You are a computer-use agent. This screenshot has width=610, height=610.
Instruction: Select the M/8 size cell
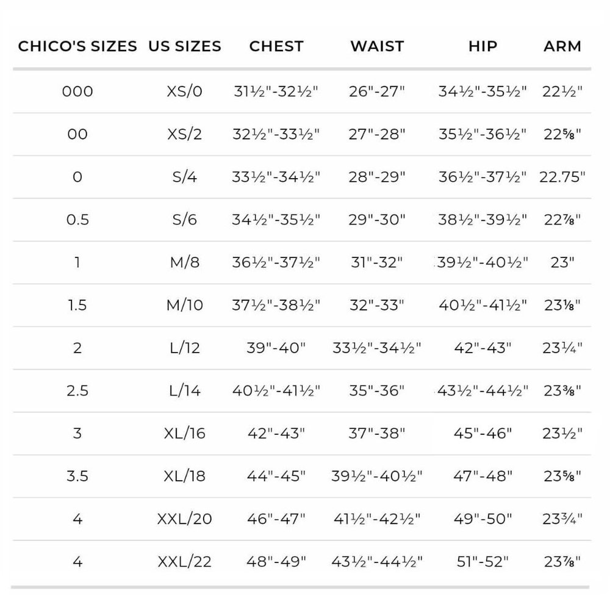coord(185,262)
